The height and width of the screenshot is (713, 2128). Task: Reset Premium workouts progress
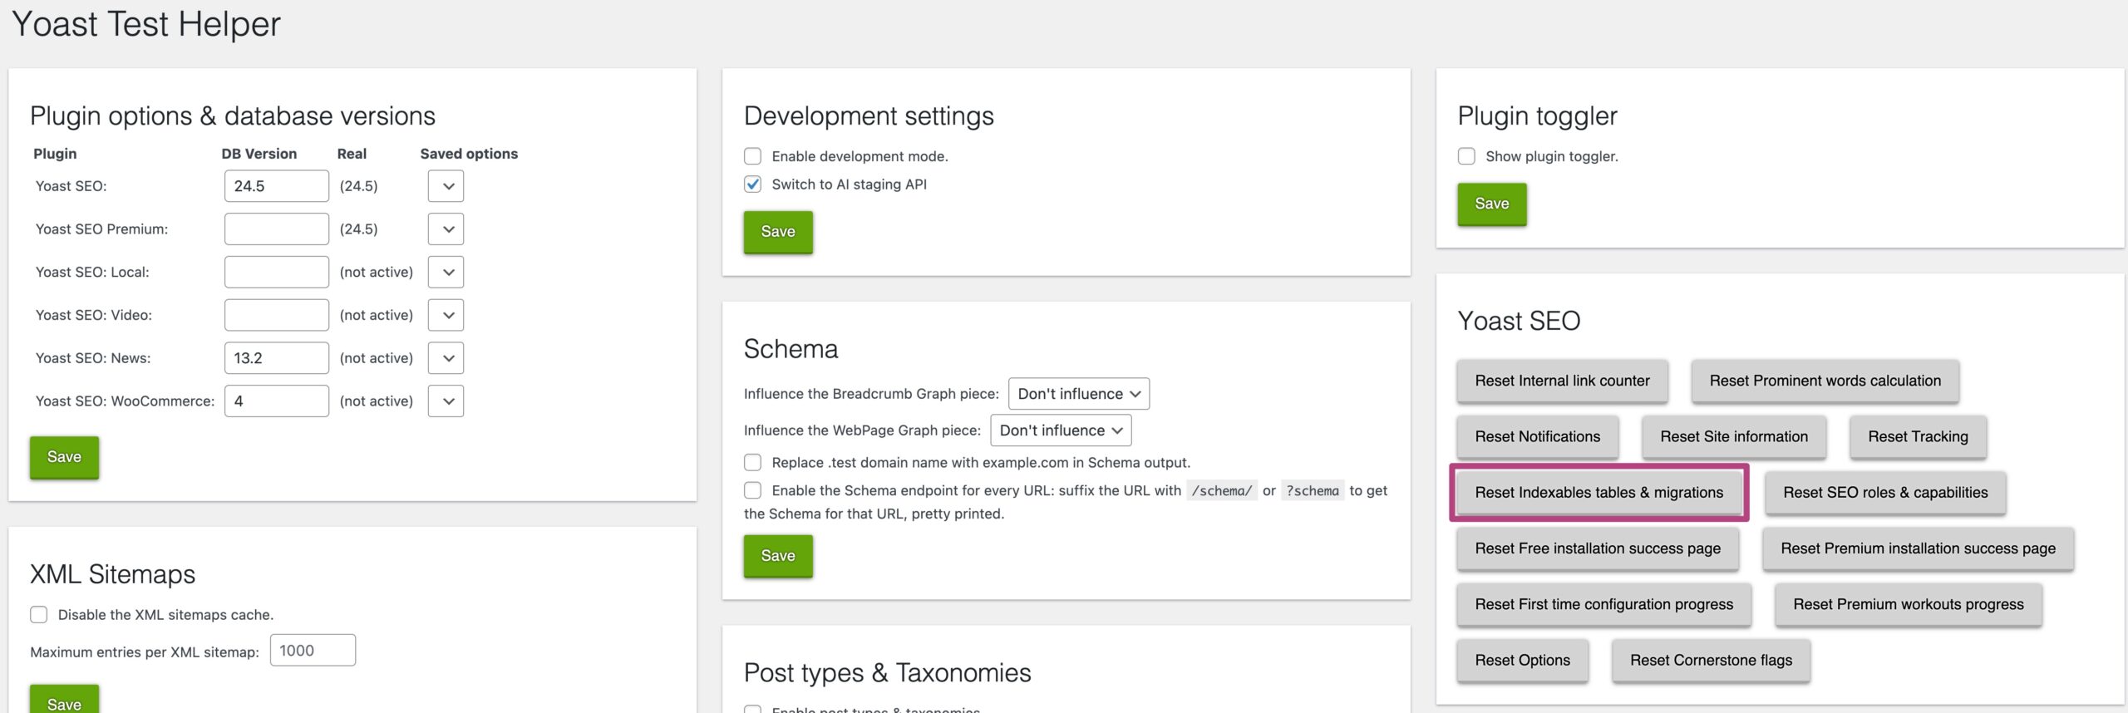pyautogui.click(x=1907, y=604)
